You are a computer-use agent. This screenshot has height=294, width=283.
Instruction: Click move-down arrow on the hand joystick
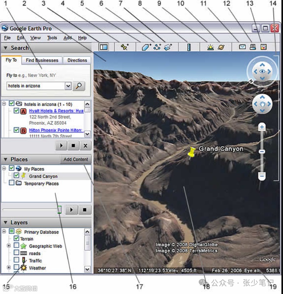point(262,111)
